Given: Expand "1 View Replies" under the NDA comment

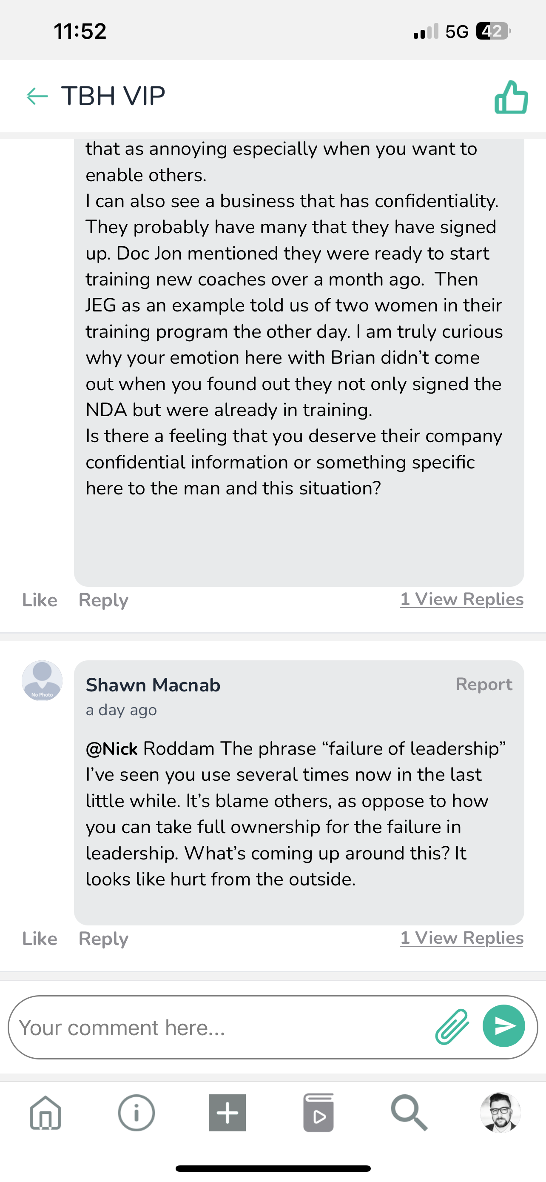Looking at the screenshot, I should pos(461,599).
